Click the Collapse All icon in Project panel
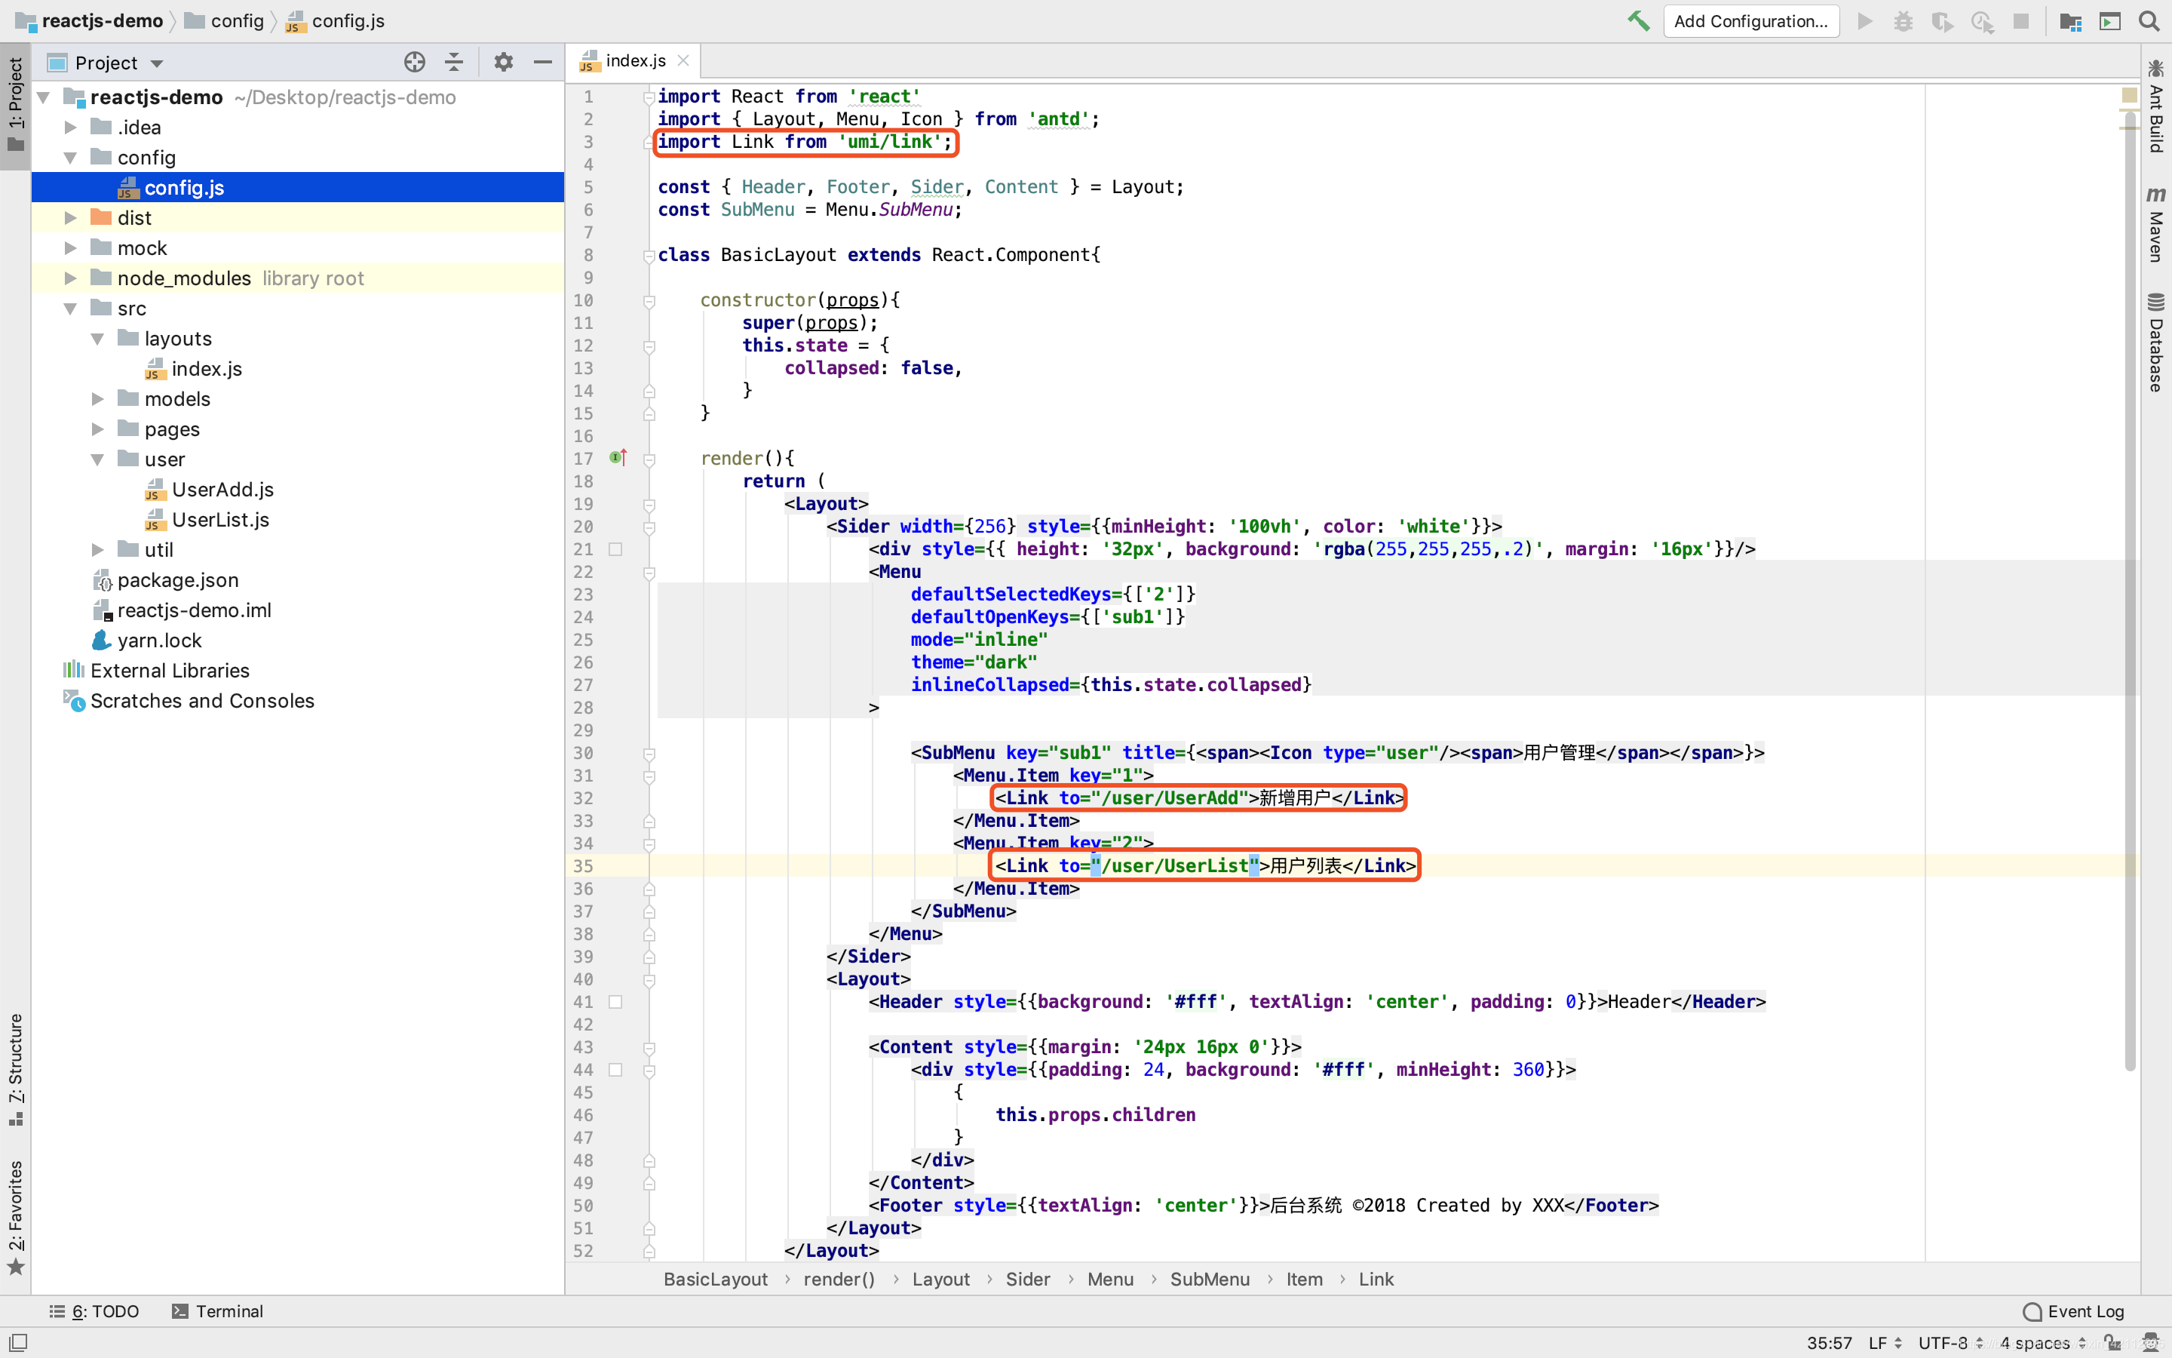Viewport: 2172px width, 1358px height. click(454, 62)
